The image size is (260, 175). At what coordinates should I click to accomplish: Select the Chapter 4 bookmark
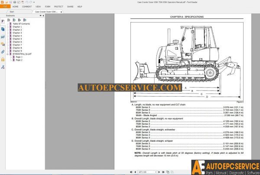pos(17,36)
